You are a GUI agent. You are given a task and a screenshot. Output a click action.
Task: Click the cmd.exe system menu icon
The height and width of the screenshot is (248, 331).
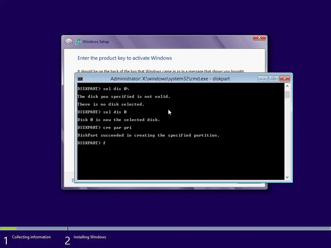[x=80, y=79]
